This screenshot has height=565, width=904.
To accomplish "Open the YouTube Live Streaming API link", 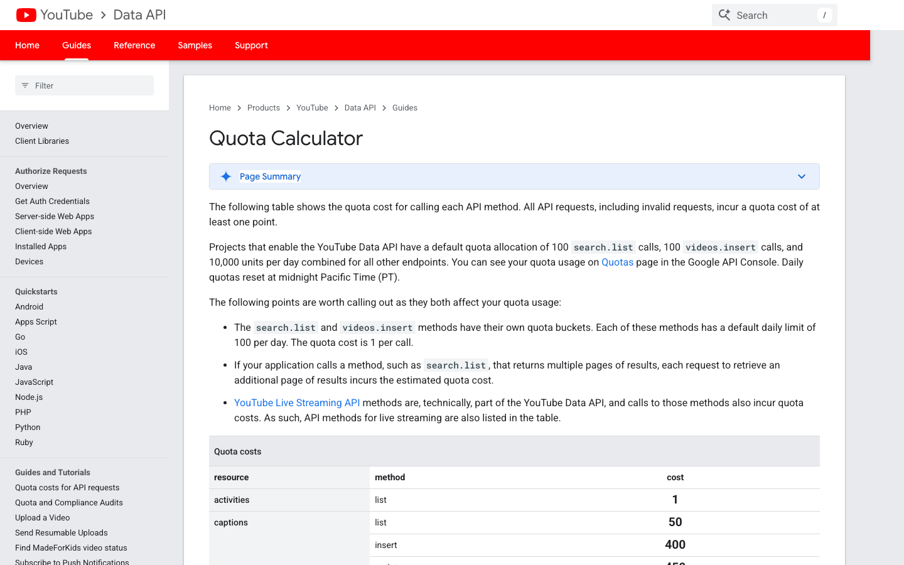I will click(297, 403).
